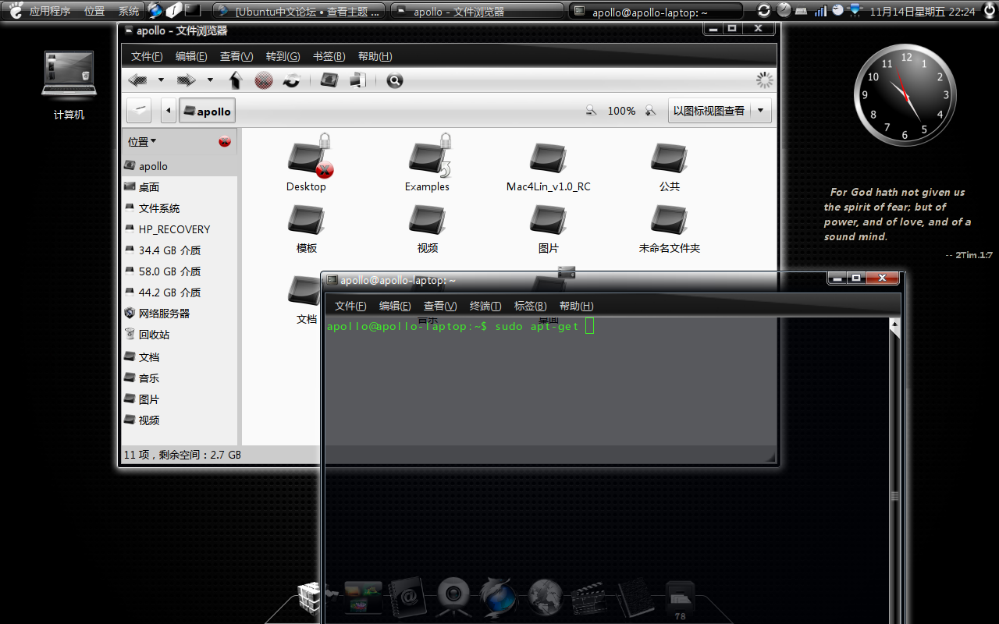Open the back history dropdown arrow
Viewport: 999px width, 624px height.
(161, 80)
